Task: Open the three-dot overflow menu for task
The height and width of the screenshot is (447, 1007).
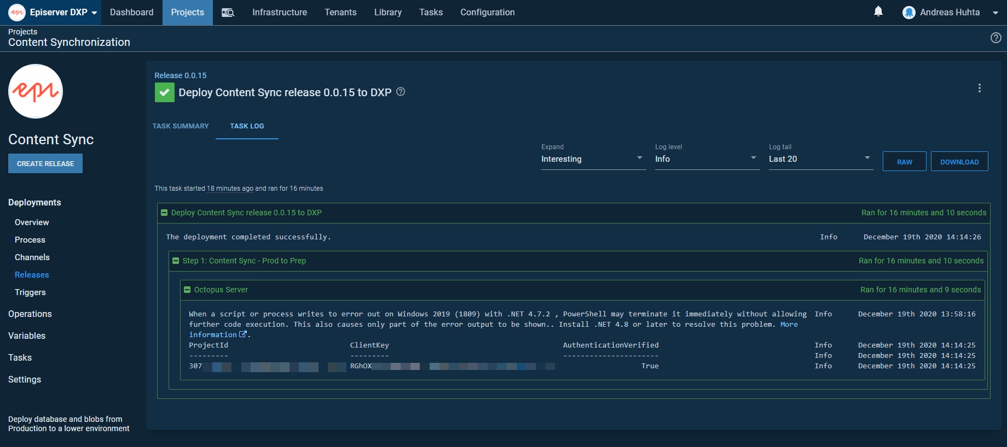Action: coord(979,88)
